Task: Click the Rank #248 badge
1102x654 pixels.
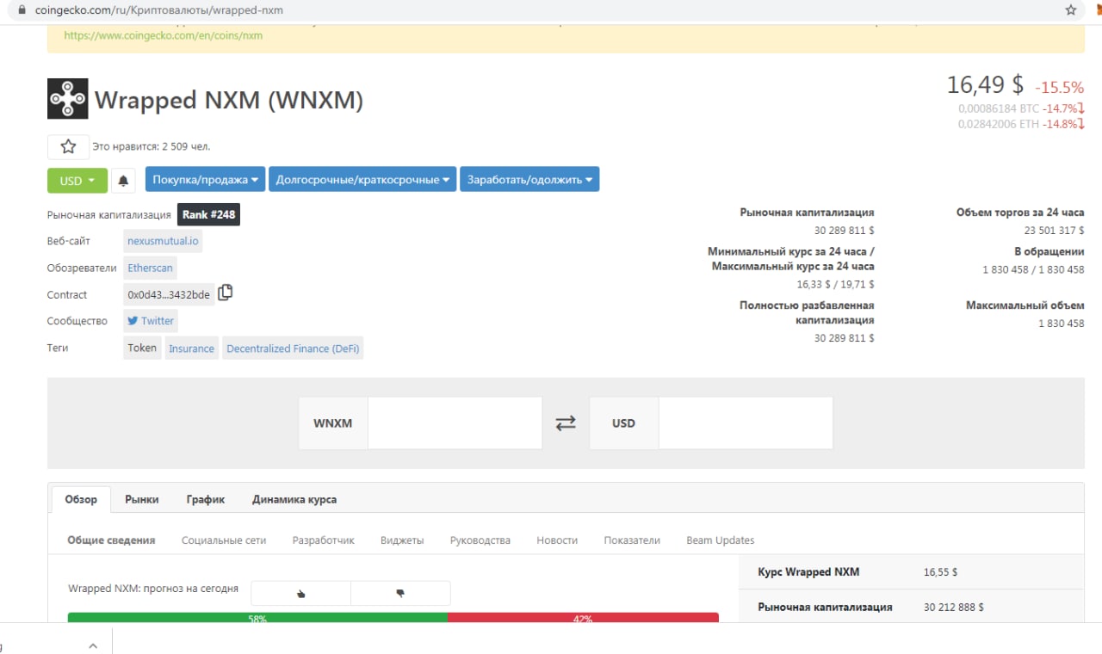Action: [x=208, y=215]
